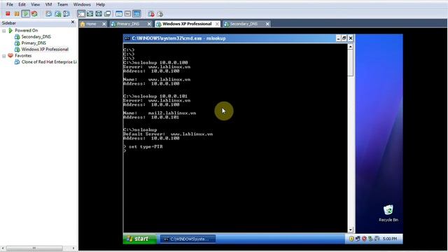
Task: Click the cmd.exe title bar system icon
Action: pyautogui.click(x=127, y=38)
